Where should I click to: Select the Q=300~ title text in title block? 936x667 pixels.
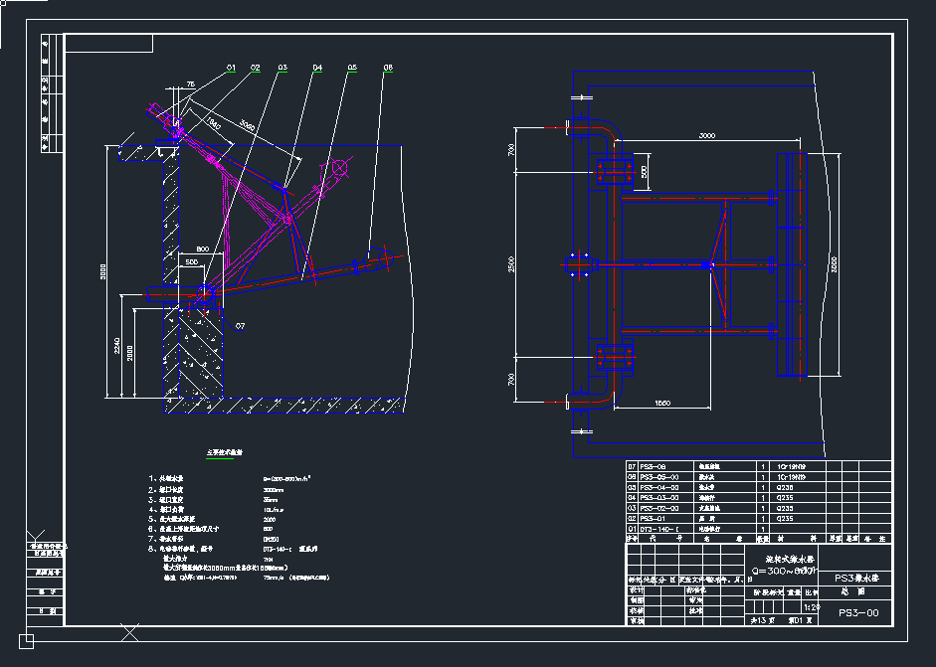pyautogui.click(x=784, y=572)
